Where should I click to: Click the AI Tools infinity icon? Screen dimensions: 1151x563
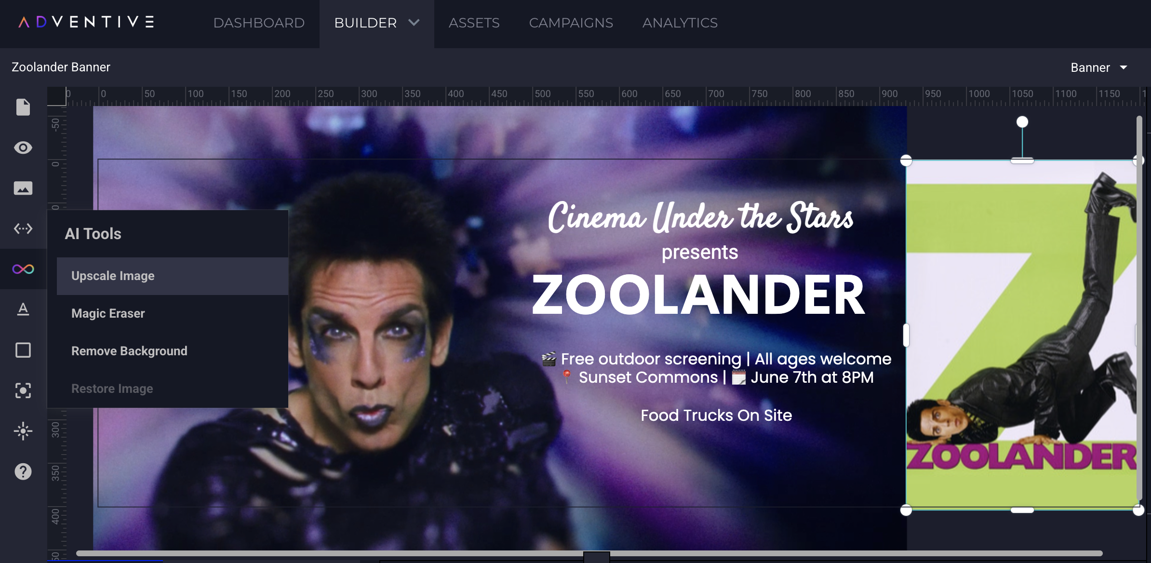23,269
